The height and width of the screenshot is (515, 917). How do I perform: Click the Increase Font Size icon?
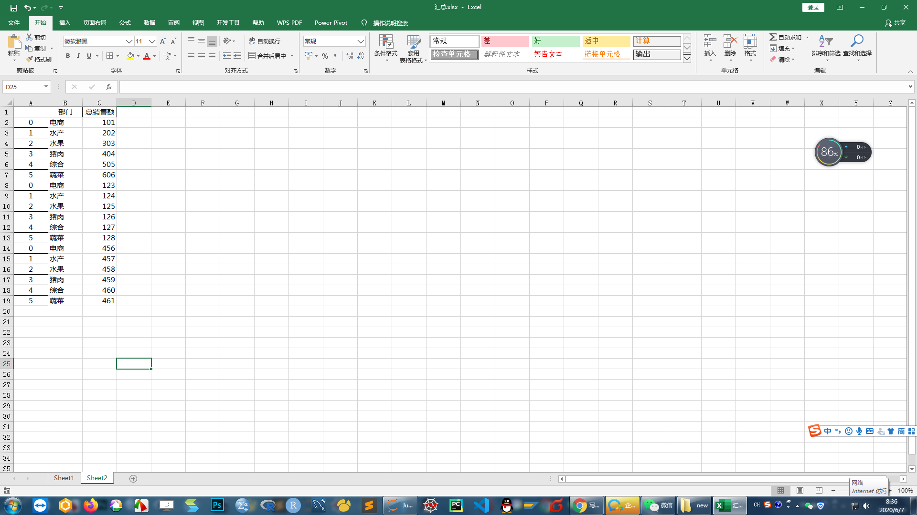click(163, 41)
